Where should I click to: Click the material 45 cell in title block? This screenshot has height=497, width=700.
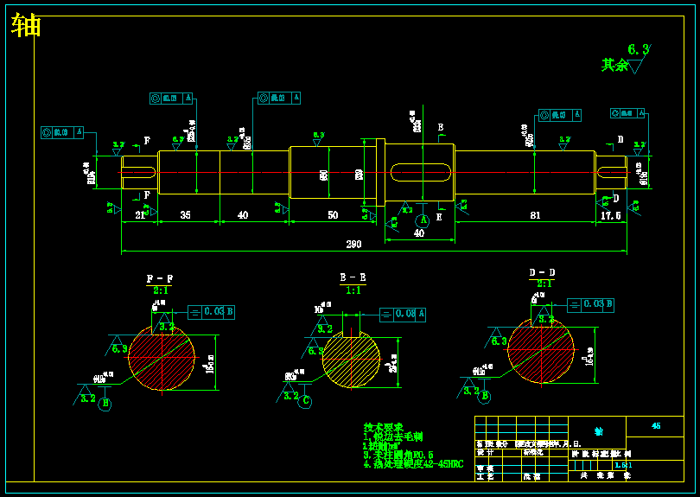655,426
